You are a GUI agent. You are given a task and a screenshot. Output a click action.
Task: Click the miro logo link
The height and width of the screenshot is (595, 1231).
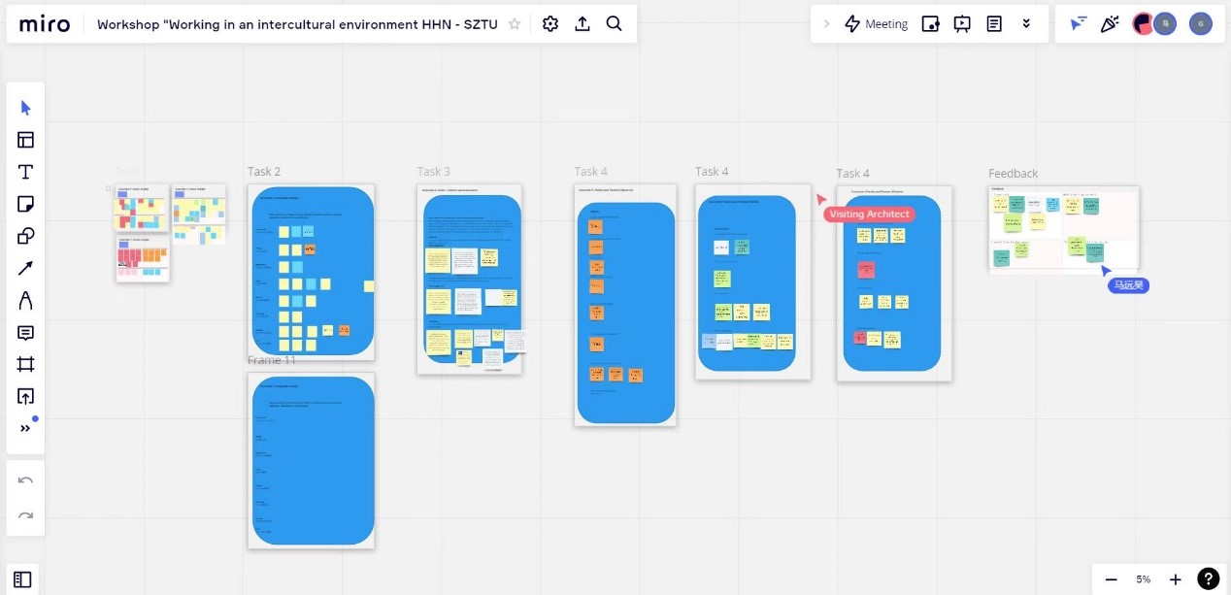(45, 24)
